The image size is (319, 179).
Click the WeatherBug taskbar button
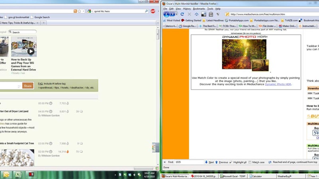pos(291,176)
